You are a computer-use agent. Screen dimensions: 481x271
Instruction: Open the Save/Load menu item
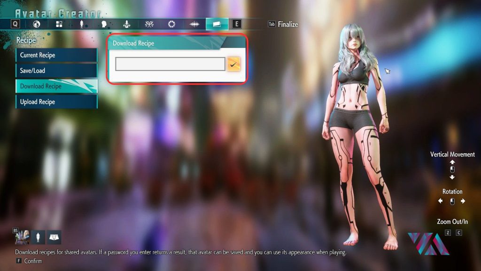click(x=56, y=71)
